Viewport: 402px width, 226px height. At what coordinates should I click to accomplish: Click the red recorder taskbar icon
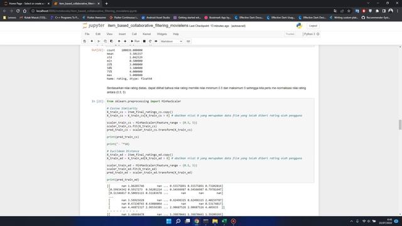click(x=233, y=221)
